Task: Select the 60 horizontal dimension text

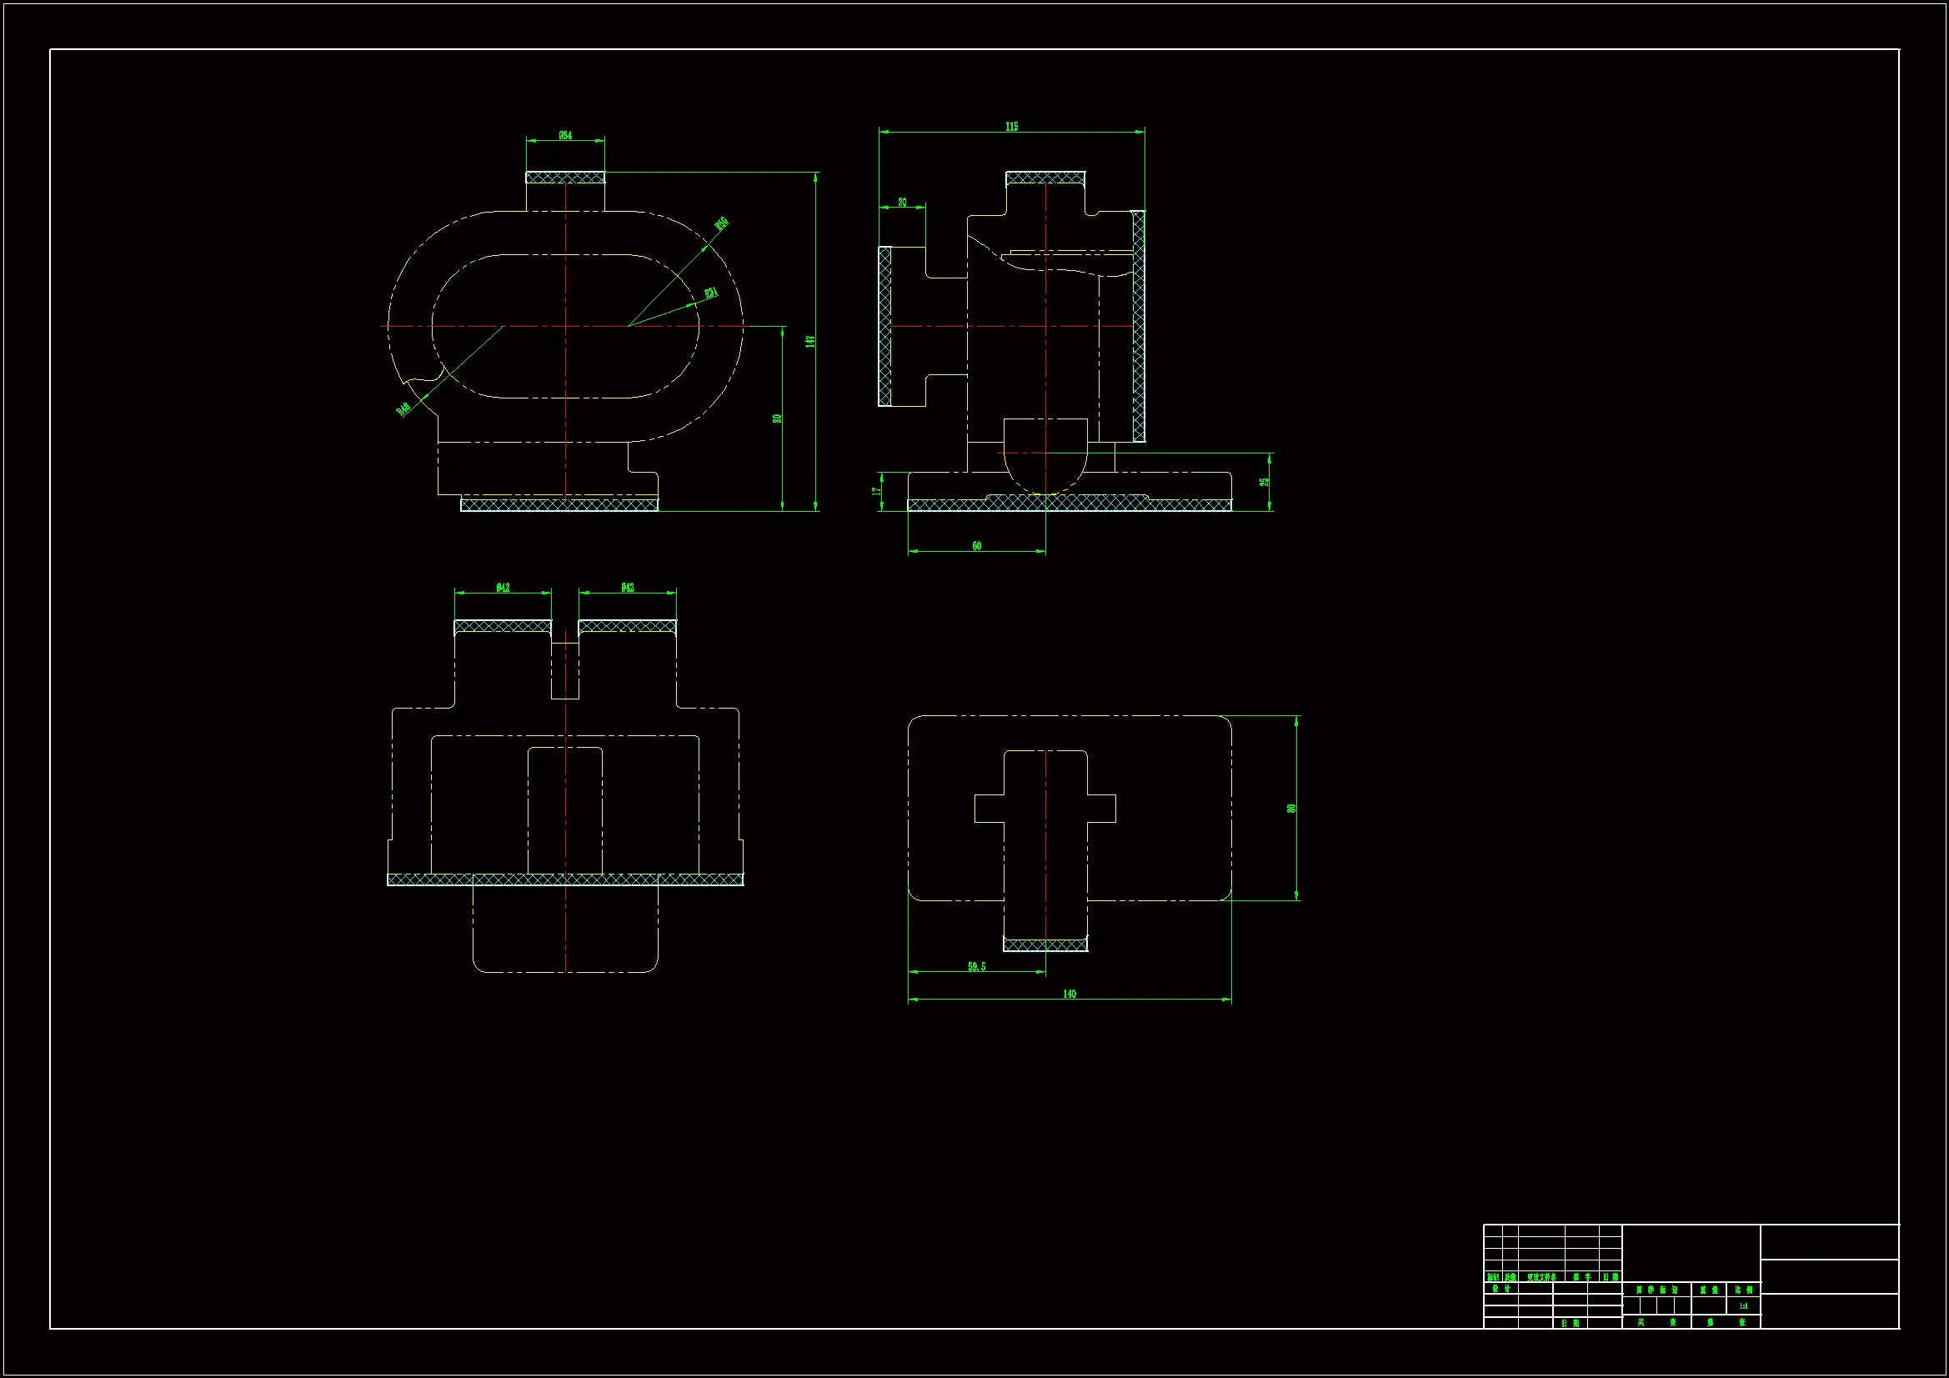Action: 977,546
